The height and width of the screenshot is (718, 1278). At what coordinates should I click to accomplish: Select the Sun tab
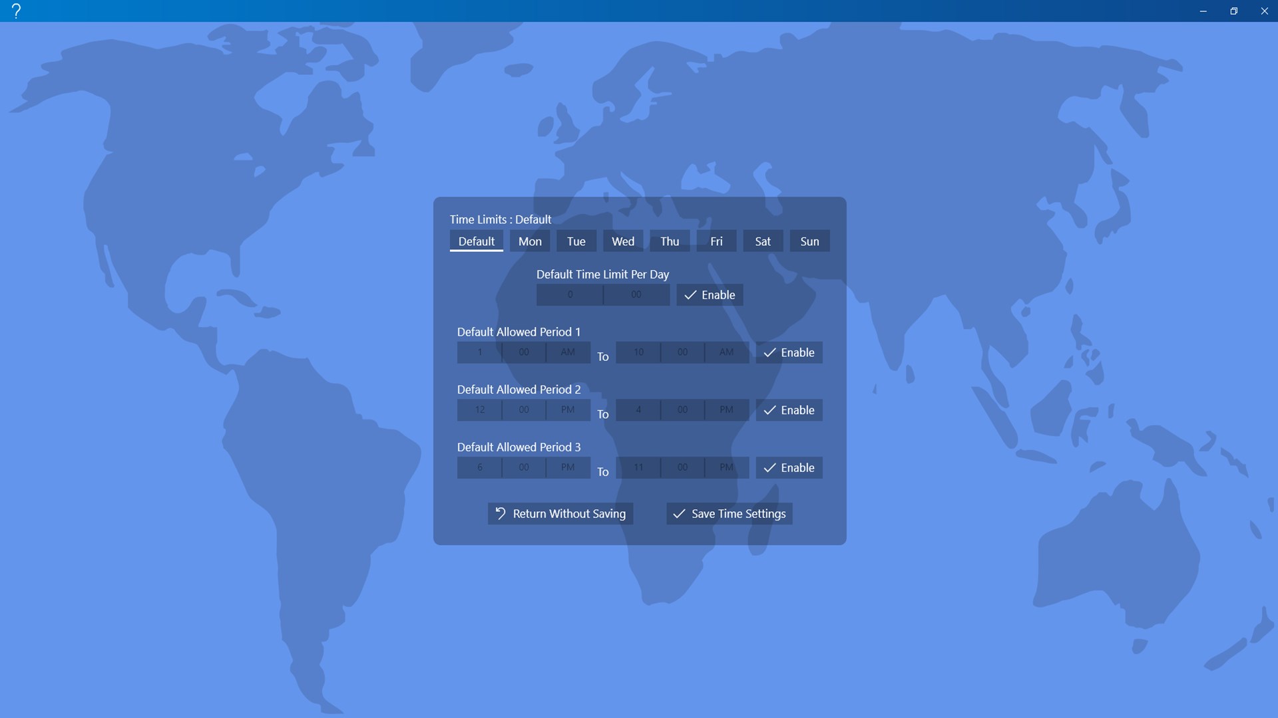[809, 241]
